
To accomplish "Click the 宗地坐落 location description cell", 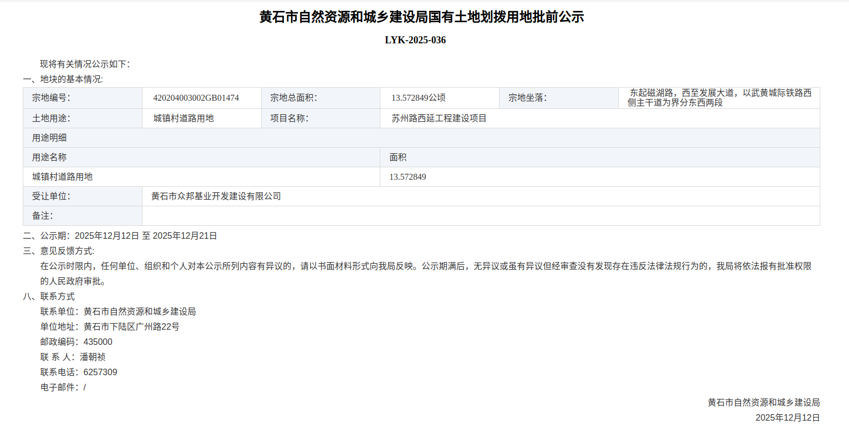I will point(719,98).
